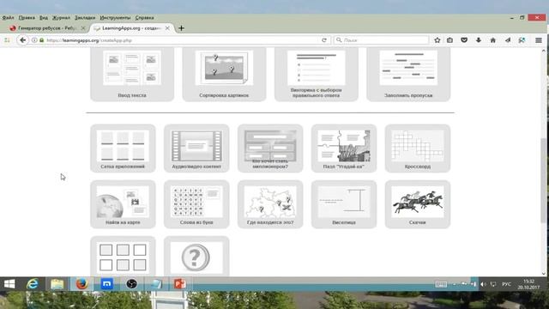
Task: Open the bookmarks library icon beside the star
Action: (449, 40)
